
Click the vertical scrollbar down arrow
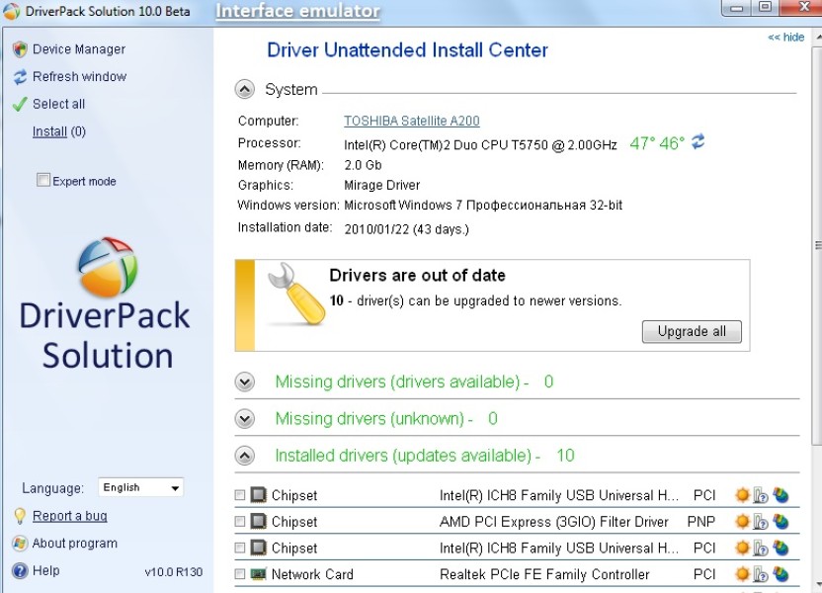pyautogui.click(x=818, y=584)
